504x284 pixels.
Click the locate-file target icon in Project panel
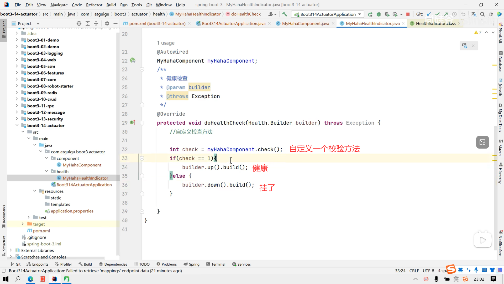79,23
